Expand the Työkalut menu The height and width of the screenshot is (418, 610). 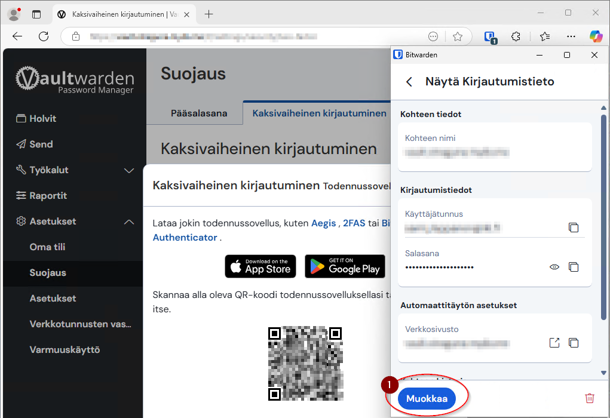75,170
